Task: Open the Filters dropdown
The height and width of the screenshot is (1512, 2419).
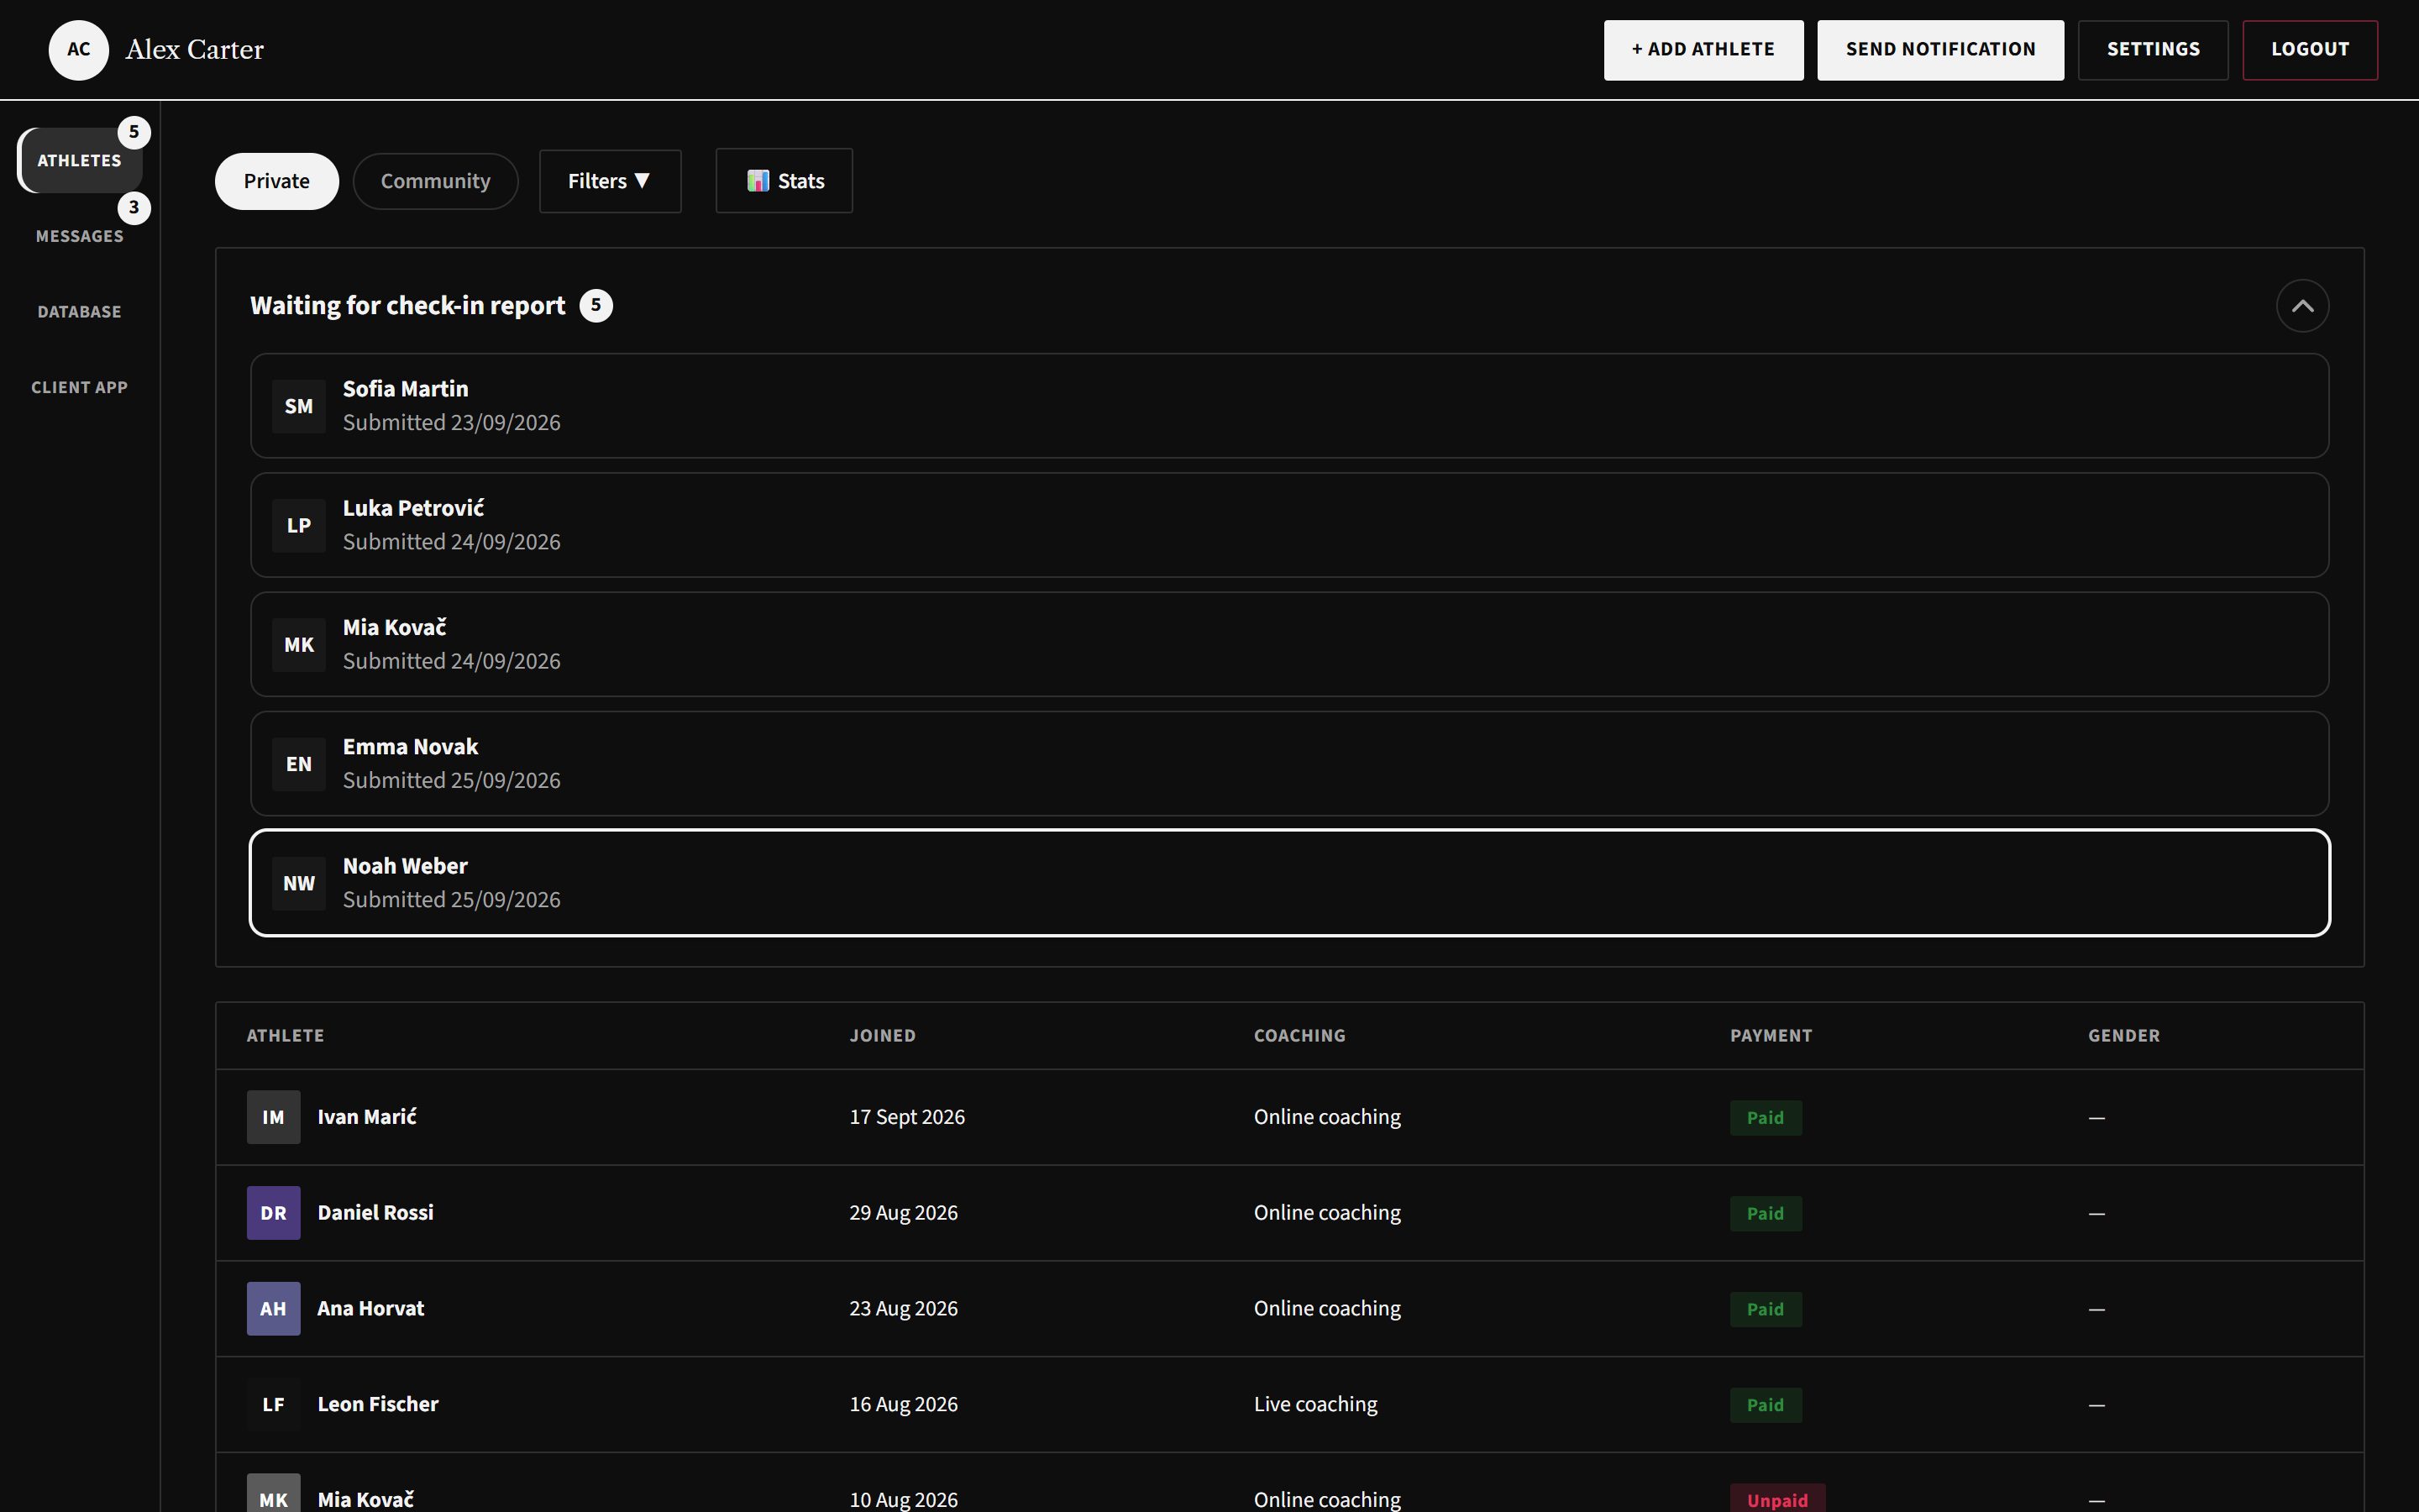Action: 610,181
